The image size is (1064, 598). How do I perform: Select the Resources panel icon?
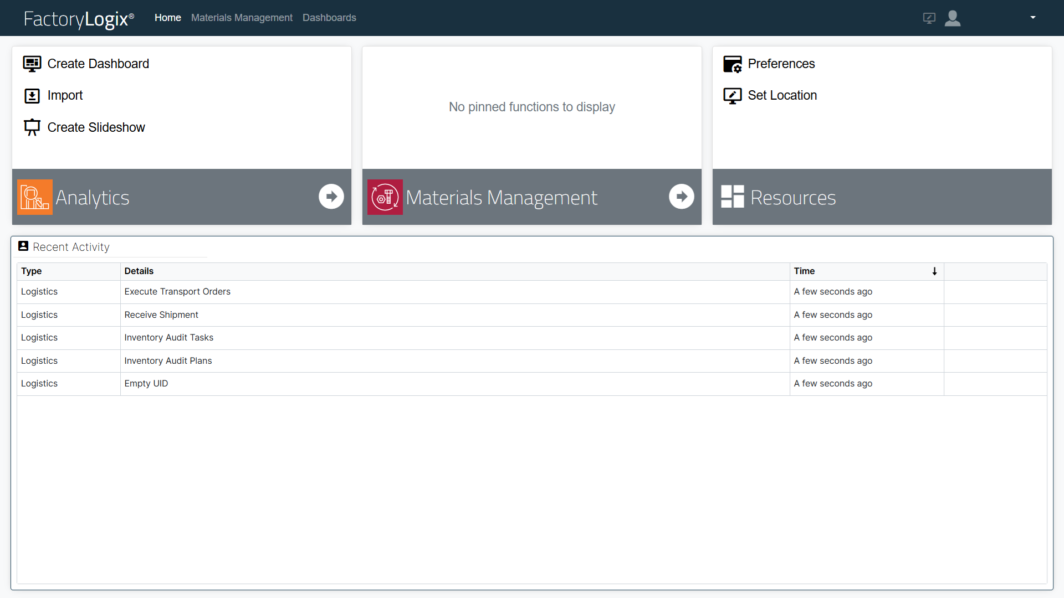(x=732, y=197)
